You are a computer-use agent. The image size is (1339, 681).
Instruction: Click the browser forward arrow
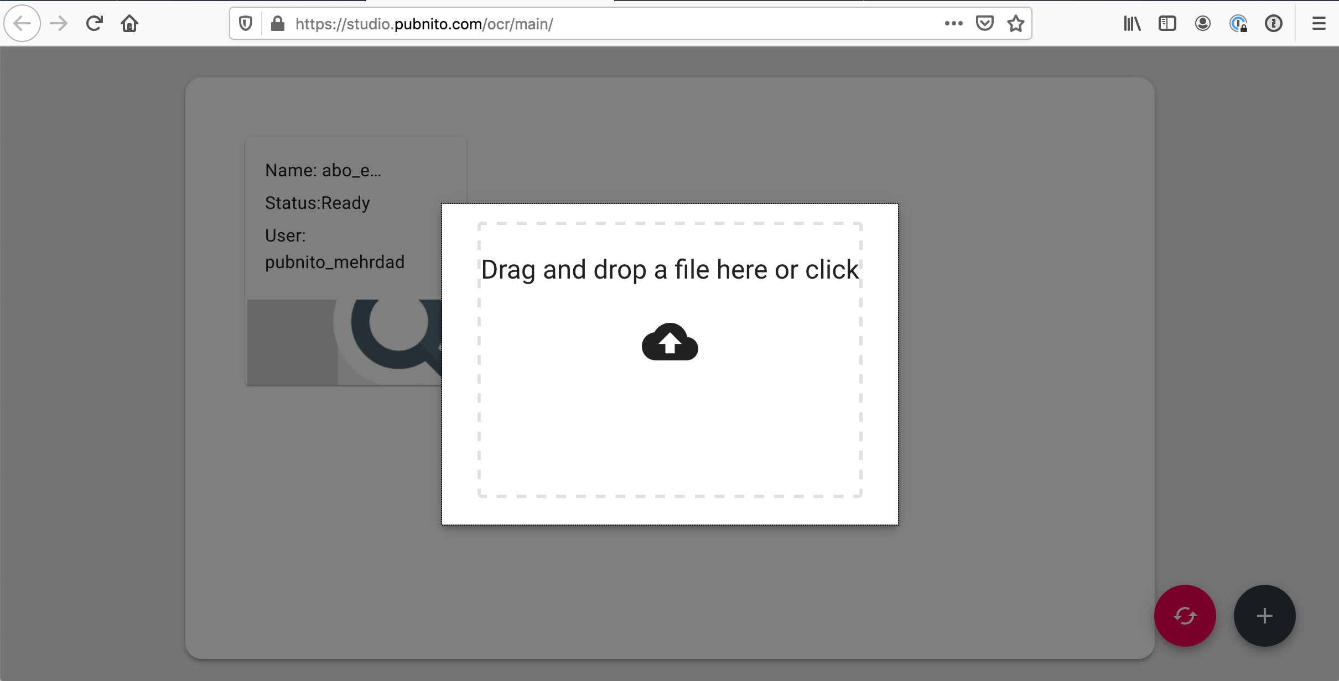tap(59, 23)
